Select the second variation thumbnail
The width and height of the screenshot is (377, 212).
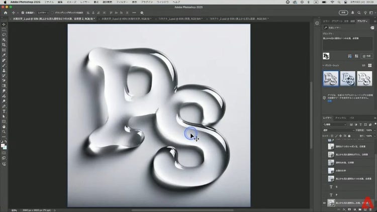(347, 78)
